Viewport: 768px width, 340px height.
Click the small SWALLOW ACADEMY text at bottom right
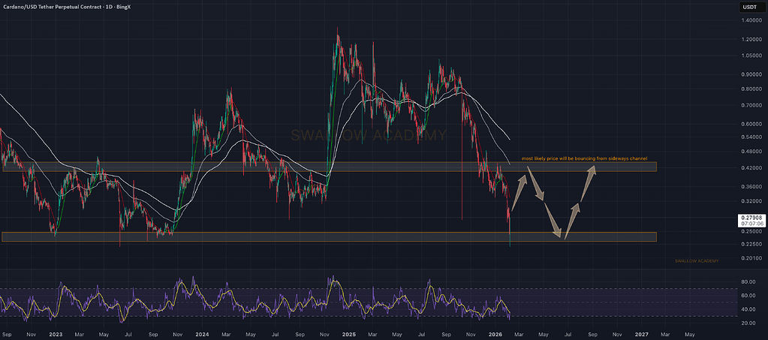coord(697,260)
